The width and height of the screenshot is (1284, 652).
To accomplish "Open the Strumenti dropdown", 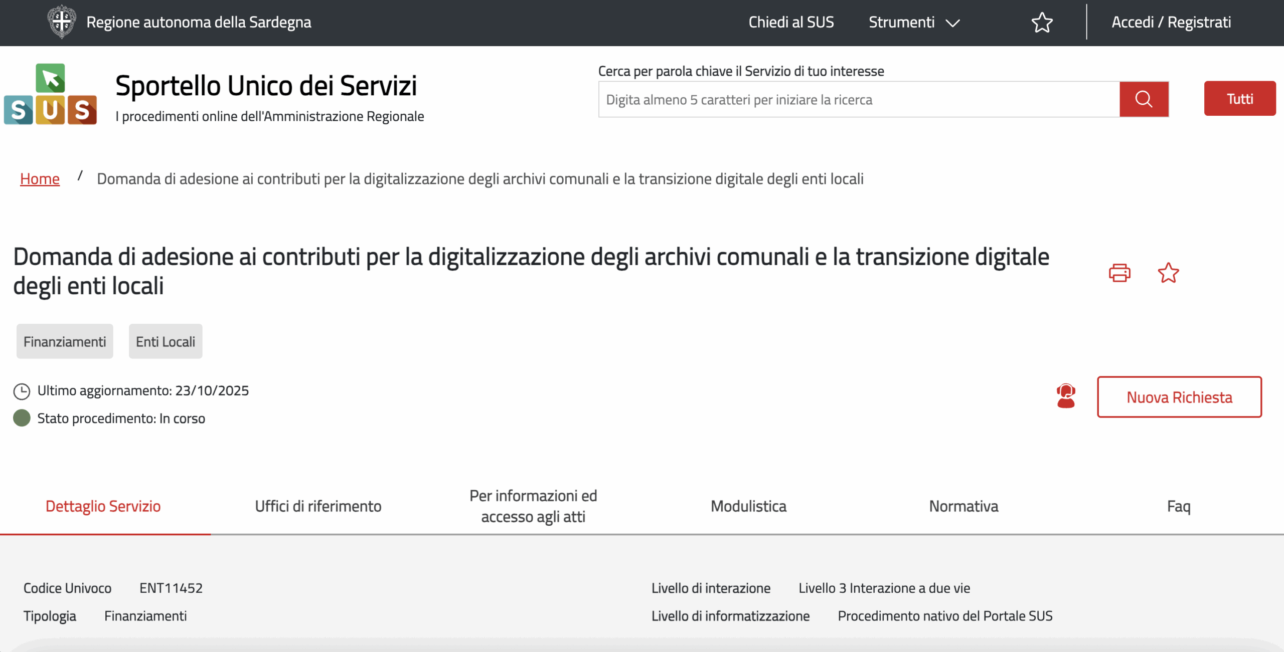I will (914, 22).
